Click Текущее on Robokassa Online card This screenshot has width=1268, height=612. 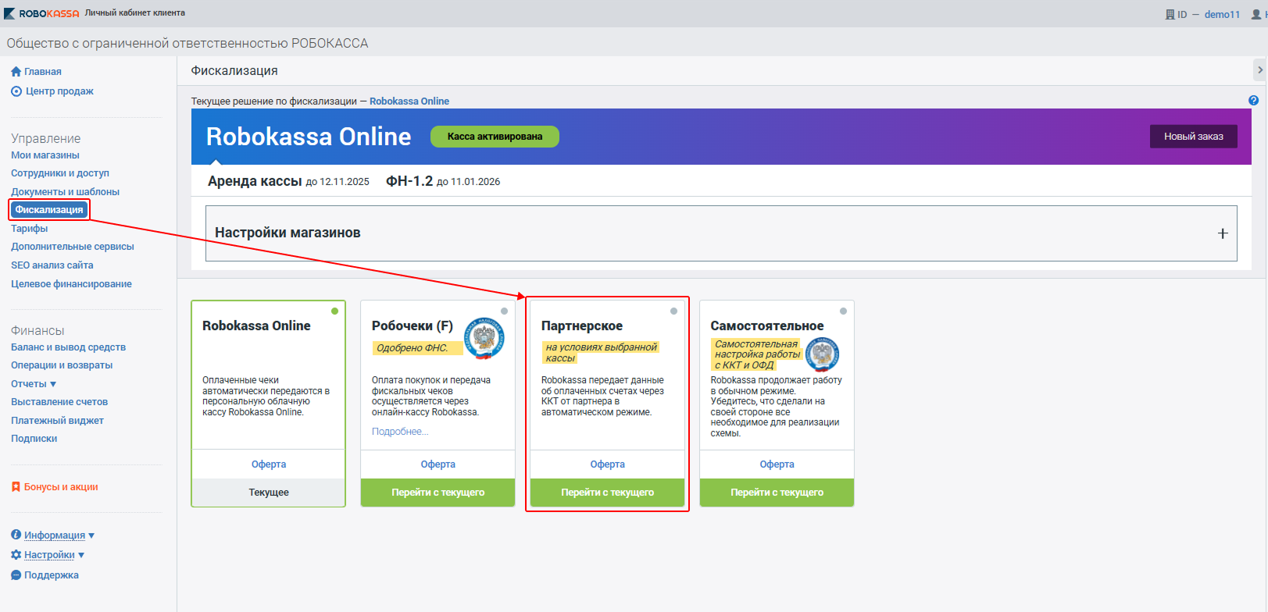point(269,493)
